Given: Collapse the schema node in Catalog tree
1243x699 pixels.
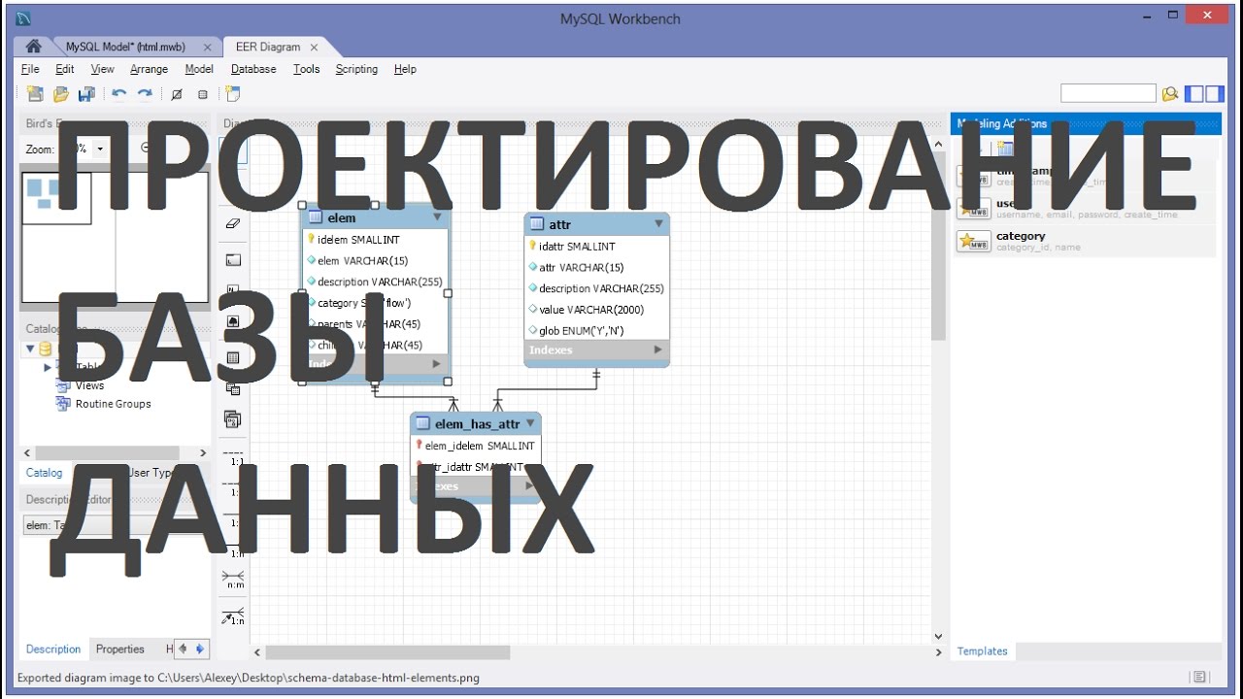Looking at the screenshot, I should click(30, 349).
